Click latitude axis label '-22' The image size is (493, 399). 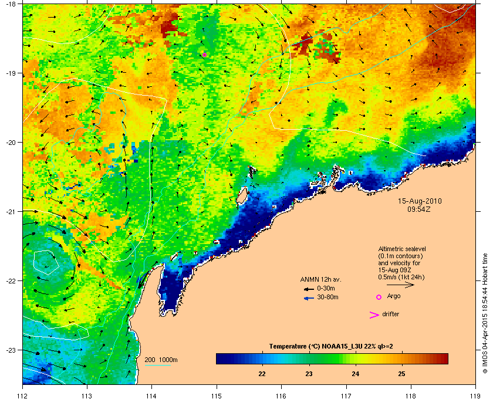10,281
